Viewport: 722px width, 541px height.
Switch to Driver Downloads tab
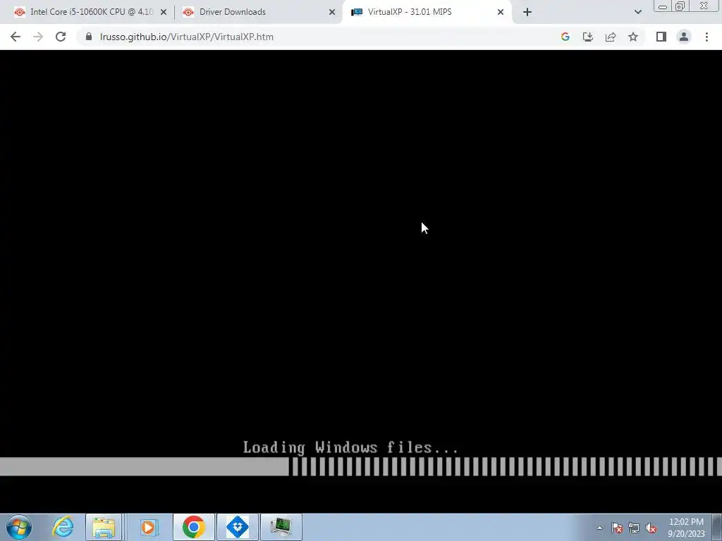tap(258, 12)
